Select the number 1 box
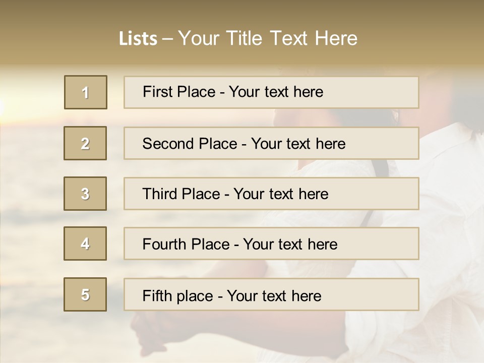The height and width of the screenshot is (363, 484). coord(86,92)
